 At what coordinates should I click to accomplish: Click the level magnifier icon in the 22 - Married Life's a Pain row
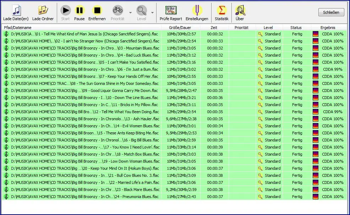click(260, 183)
